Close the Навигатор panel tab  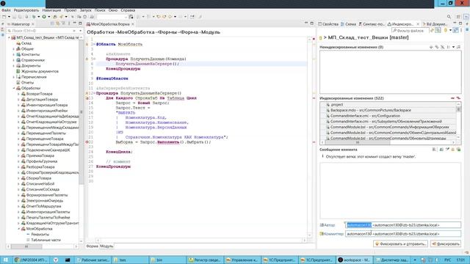pyautogui.click(x=32, y=24)
